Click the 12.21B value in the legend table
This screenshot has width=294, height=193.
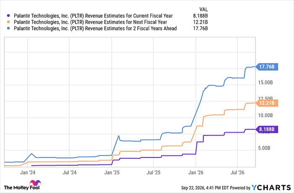pos(200,22)
